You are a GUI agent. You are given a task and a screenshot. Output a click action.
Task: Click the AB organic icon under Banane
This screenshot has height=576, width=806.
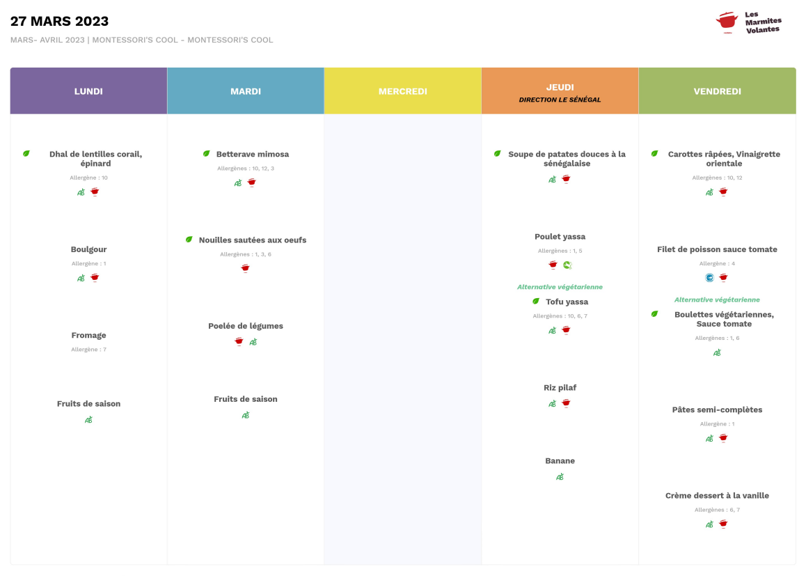coord(560,477)
